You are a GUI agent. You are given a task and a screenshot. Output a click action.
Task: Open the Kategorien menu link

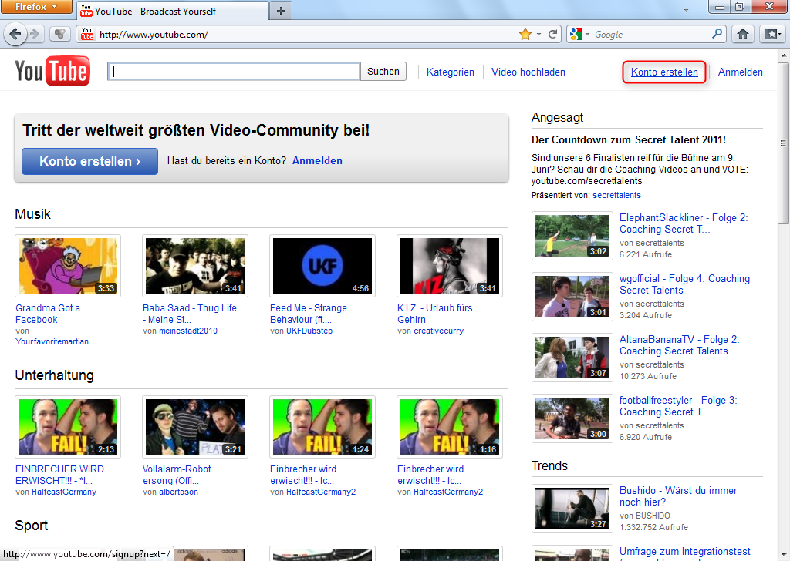tap(451, 72)
